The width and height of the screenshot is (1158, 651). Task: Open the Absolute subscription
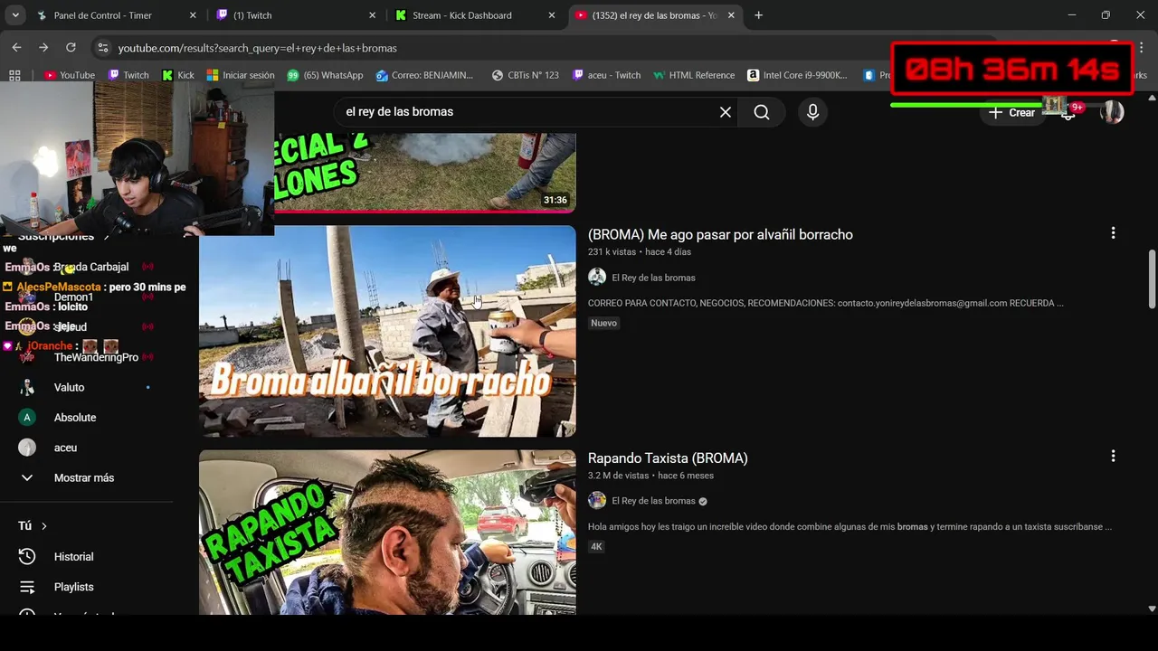click(75, 418)
